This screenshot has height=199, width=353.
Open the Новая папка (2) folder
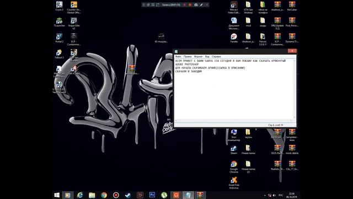(248, 167)
